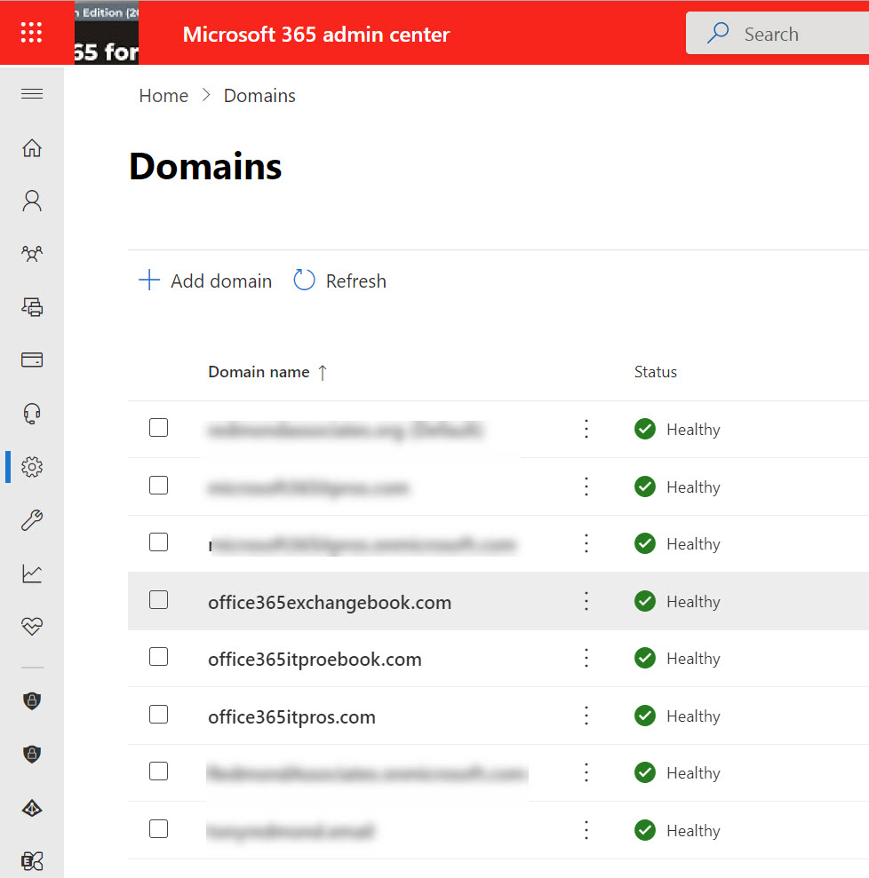Image resolution: width=869 pixels, height=878 pixels.
Task: Open more actions for third domain row
Action: (x=586, y=543)
